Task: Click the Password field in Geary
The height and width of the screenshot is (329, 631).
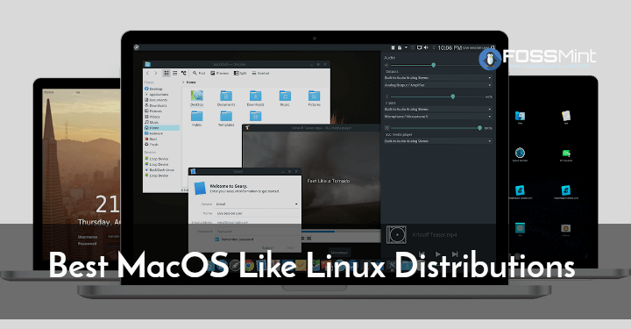Action: [x=257, y=232]
